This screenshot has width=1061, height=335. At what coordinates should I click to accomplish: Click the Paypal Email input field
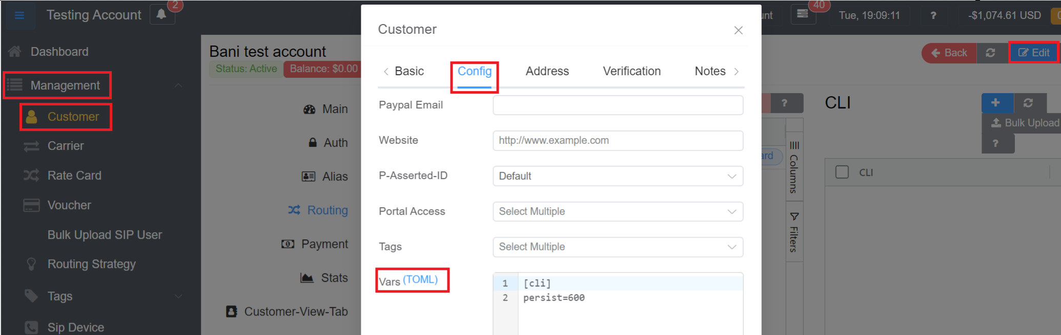pos(617,105)
